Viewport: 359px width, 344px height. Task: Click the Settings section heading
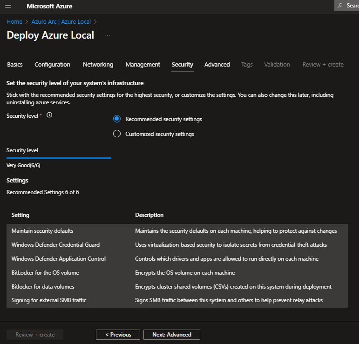tap(17, 180)
